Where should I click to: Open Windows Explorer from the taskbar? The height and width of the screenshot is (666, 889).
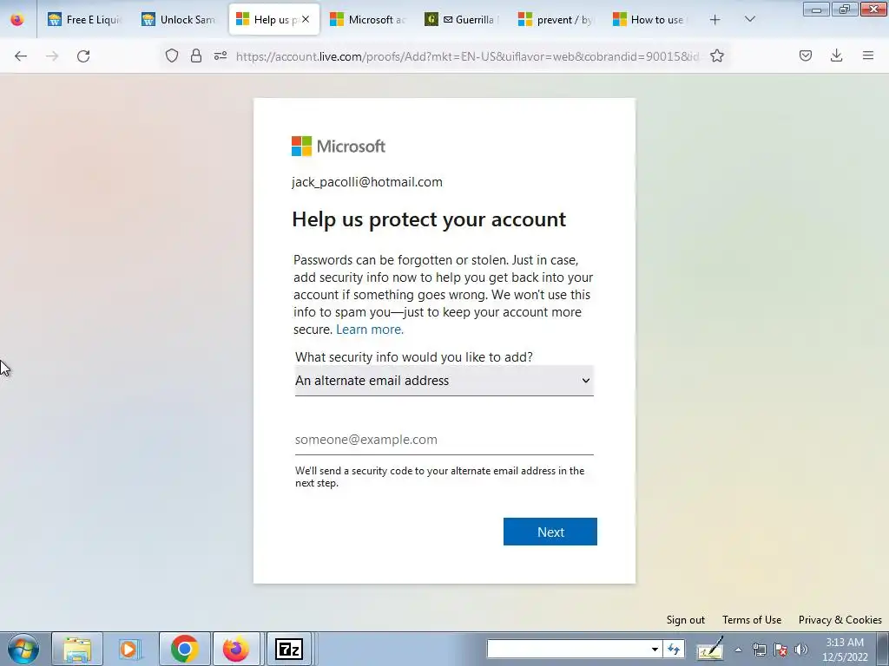tap(77, 649)
